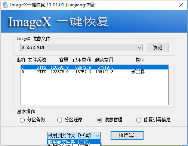Click the 57919.3 free space value
The image size is (188, 146).
click(105, 67)
